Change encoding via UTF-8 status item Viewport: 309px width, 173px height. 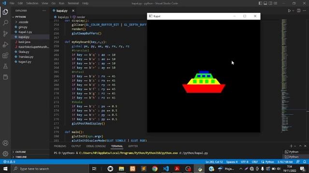click(x=245, y=162)
